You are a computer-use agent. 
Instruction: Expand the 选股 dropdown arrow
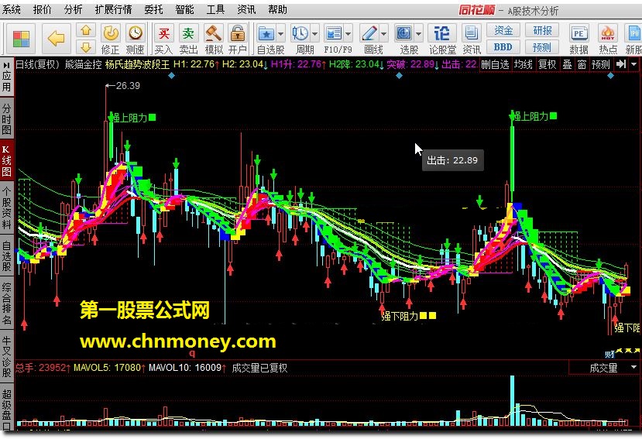tap(419, 34)
